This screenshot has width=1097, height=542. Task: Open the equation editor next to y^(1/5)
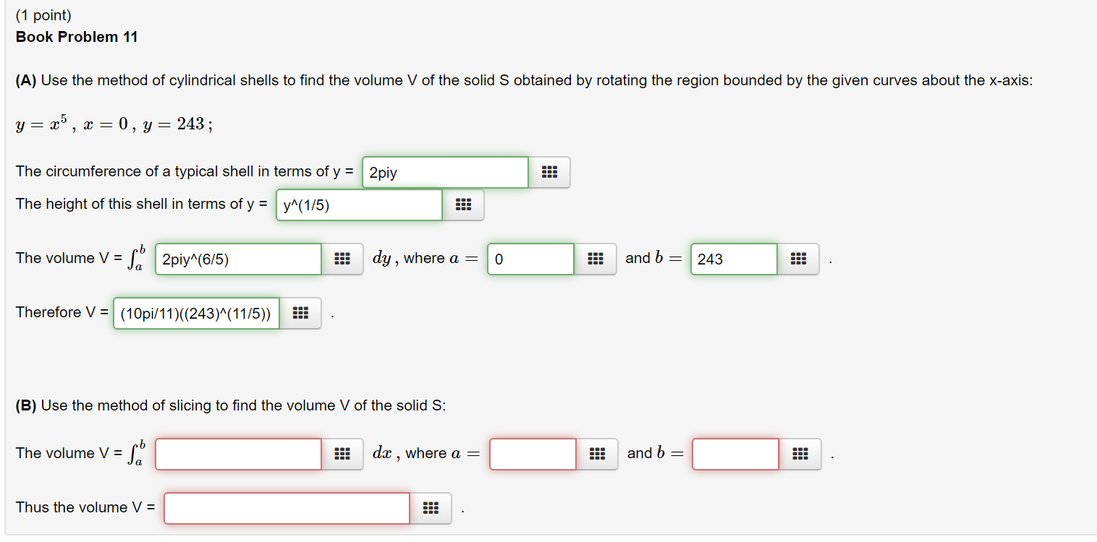(464, 205)
